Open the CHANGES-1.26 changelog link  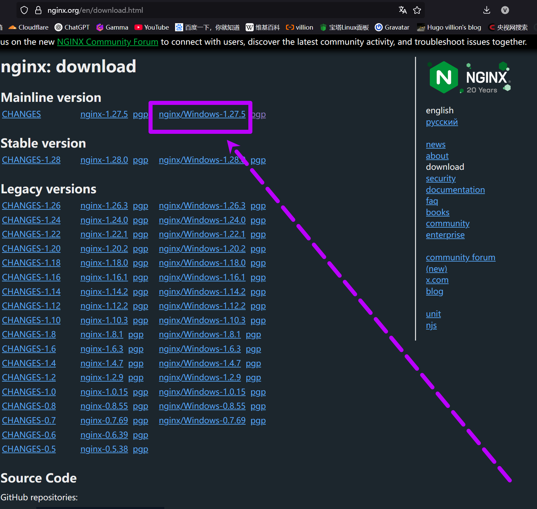click(x=31, y=206)
